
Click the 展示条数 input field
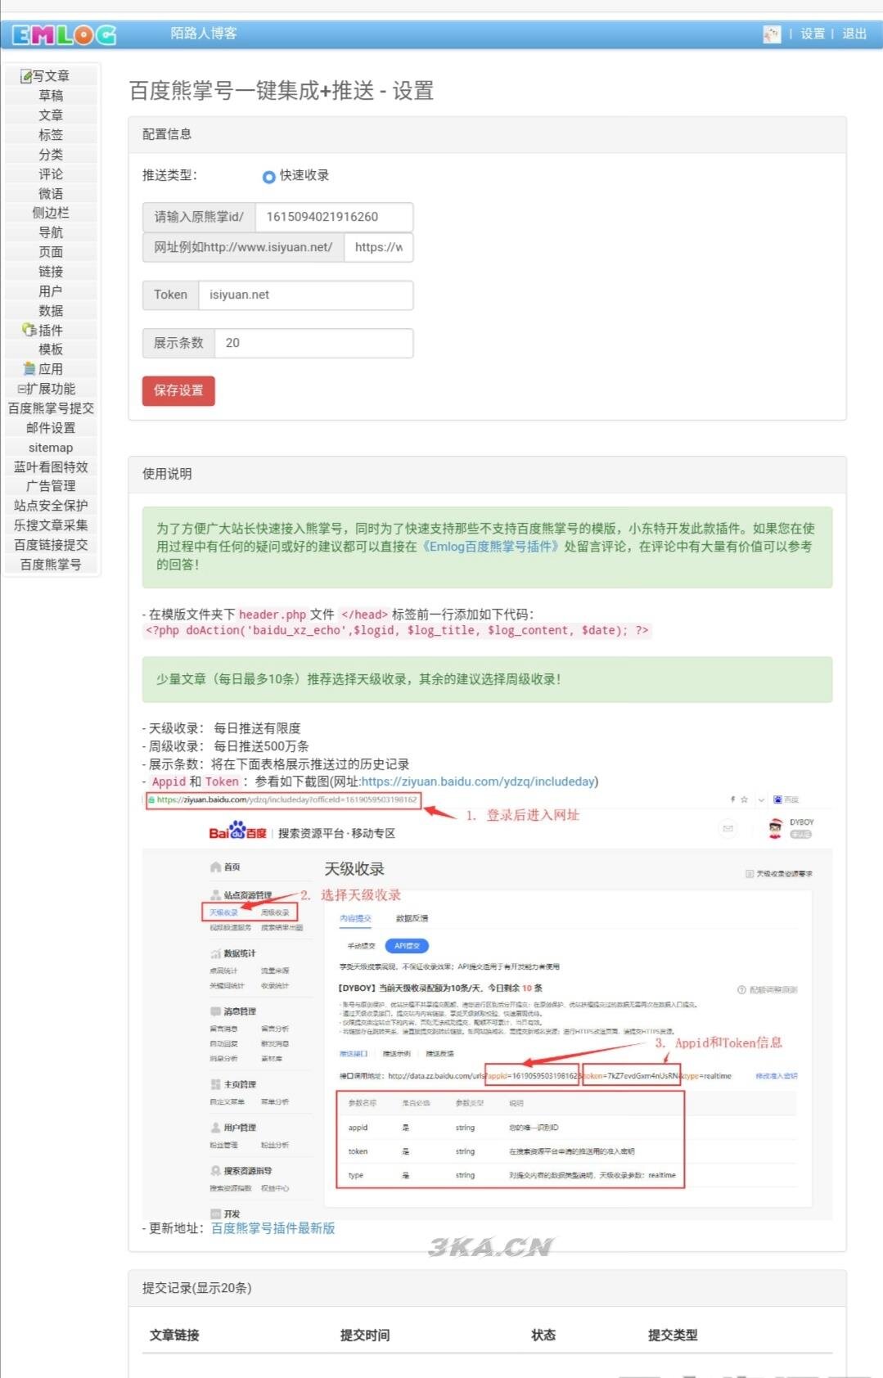(313, 343)
